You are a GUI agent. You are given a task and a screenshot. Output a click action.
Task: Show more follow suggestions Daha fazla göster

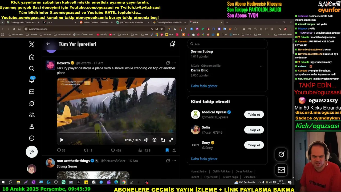204,159
